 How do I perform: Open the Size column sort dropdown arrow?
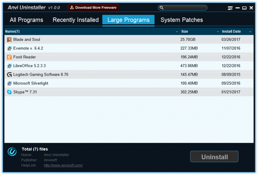click(218, 32)
